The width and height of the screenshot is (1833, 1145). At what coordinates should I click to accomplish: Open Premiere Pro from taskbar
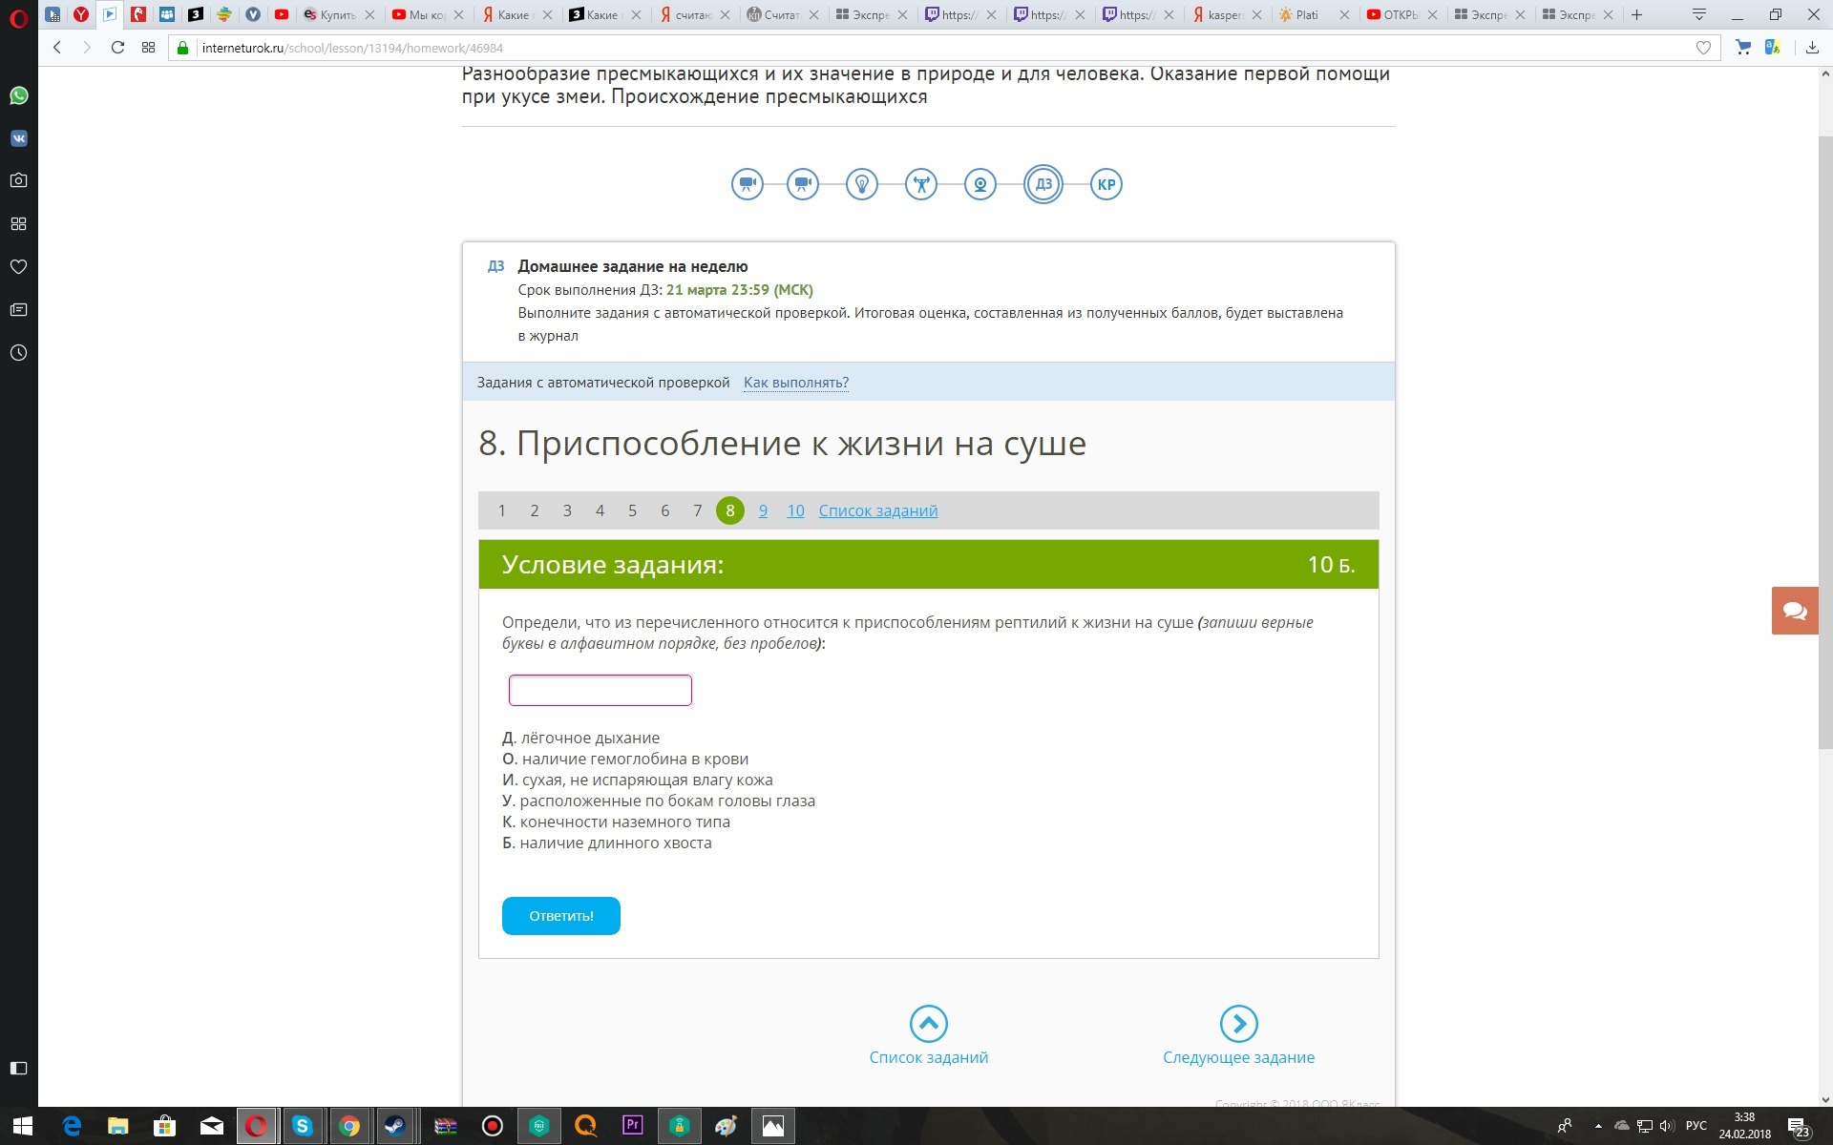[x=632, y=1126]
